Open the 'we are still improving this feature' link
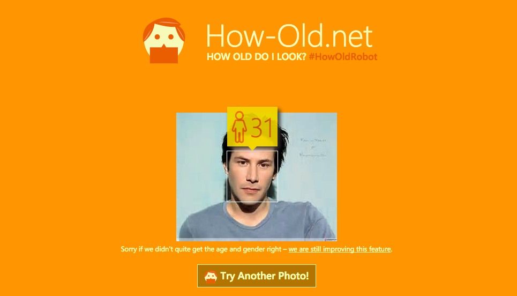The height and width of the screenshot is (296, 517). click(x=340, y=249)
